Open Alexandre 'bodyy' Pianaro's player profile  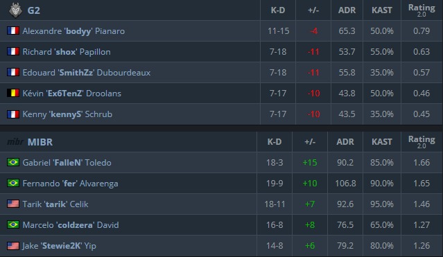pyautogui.click(x=73, y=31)
